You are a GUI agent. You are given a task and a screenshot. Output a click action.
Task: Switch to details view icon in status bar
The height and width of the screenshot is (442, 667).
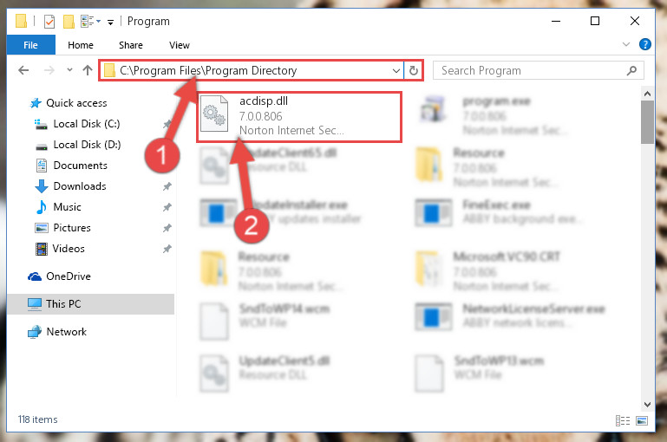pyautogui.click(x=623, y=420)
